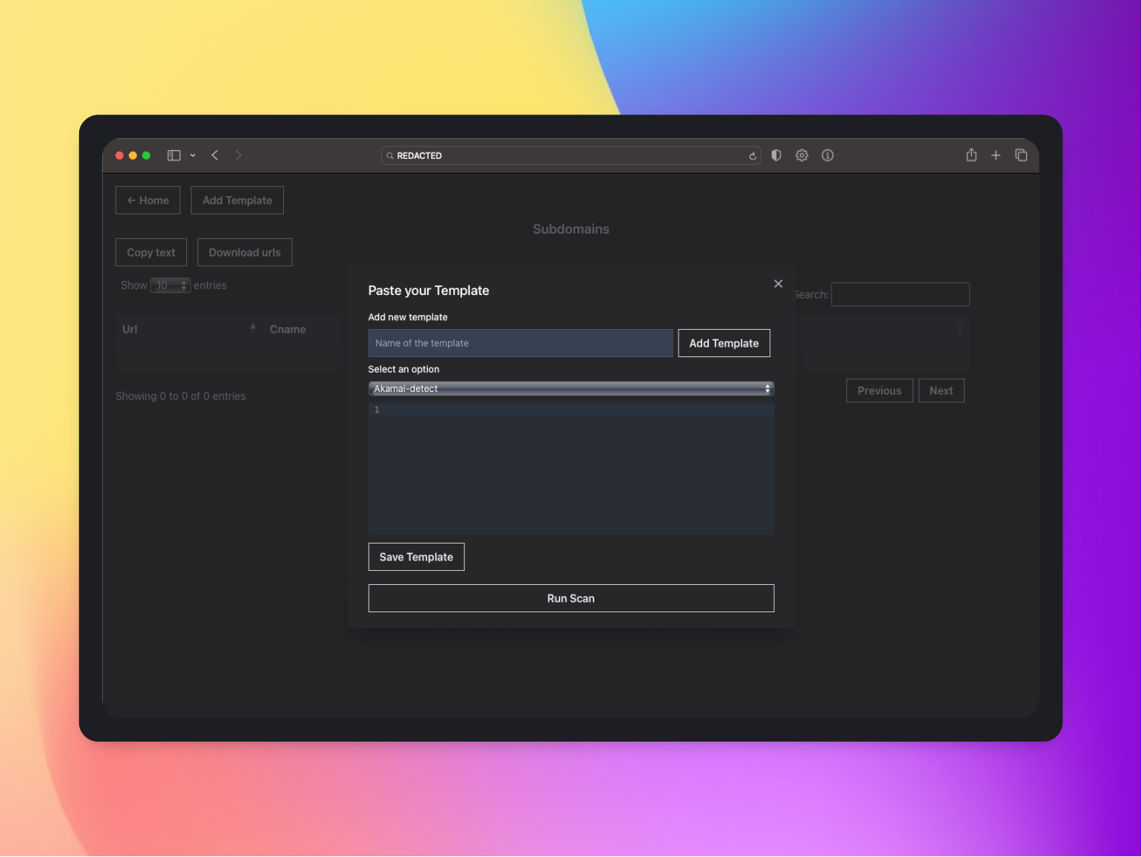Go back using the Home button

(148, 200)
